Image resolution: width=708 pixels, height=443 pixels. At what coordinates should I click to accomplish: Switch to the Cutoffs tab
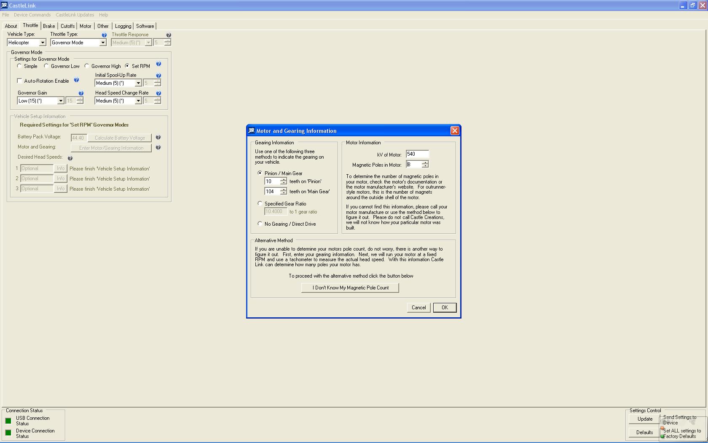[67, 26]
